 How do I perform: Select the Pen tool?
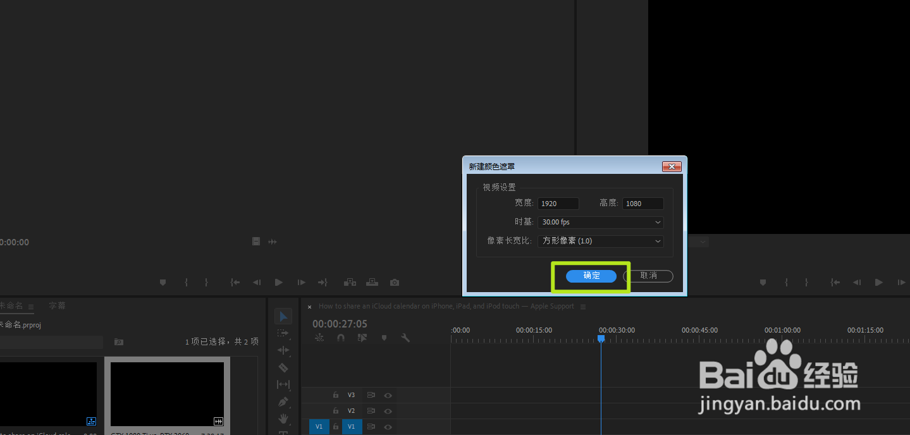pyautogui.click(x=283, y=401)
